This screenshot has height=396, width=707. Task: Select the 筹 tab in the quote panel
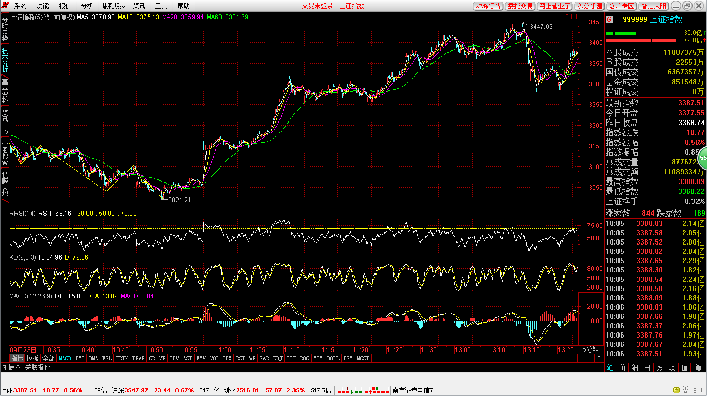(x=698, y=368)
